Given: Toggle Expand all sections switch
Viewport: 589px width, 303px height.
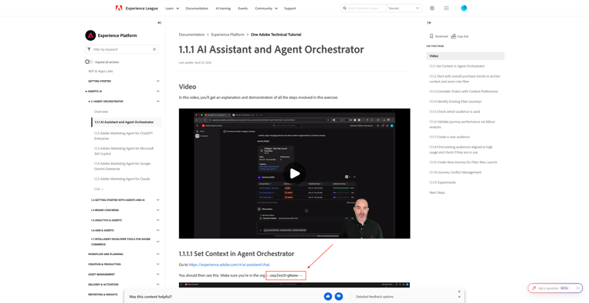Looking at the screenshot, I should 89,61.
